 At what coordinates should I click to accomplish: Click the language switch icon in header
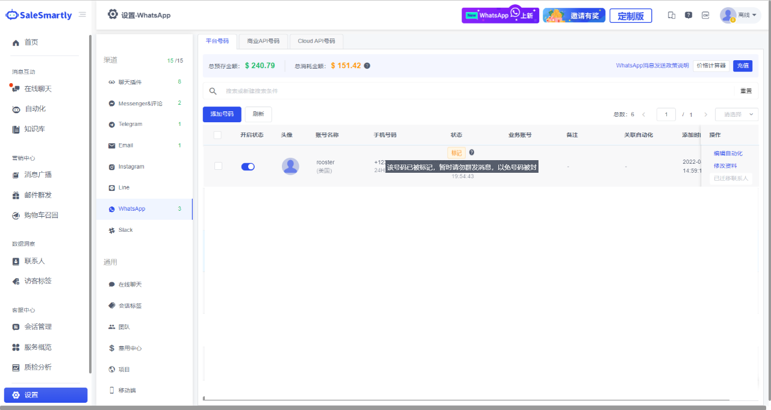tap(705, 15)
